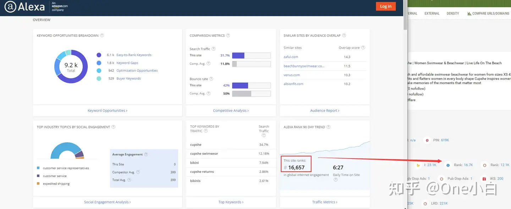Click the 9.2 k Total donut chart

pos(71,67)
